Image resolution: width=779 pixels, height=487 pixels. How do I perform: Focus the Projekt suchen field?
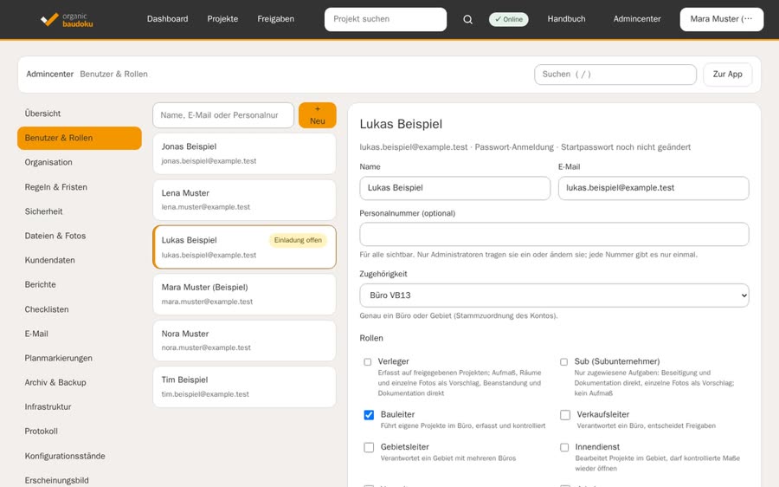coord(385,19)
